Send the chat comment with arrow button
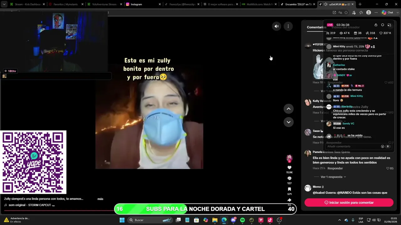This screenshot has width=401, height=225. (x=388, y=146)
